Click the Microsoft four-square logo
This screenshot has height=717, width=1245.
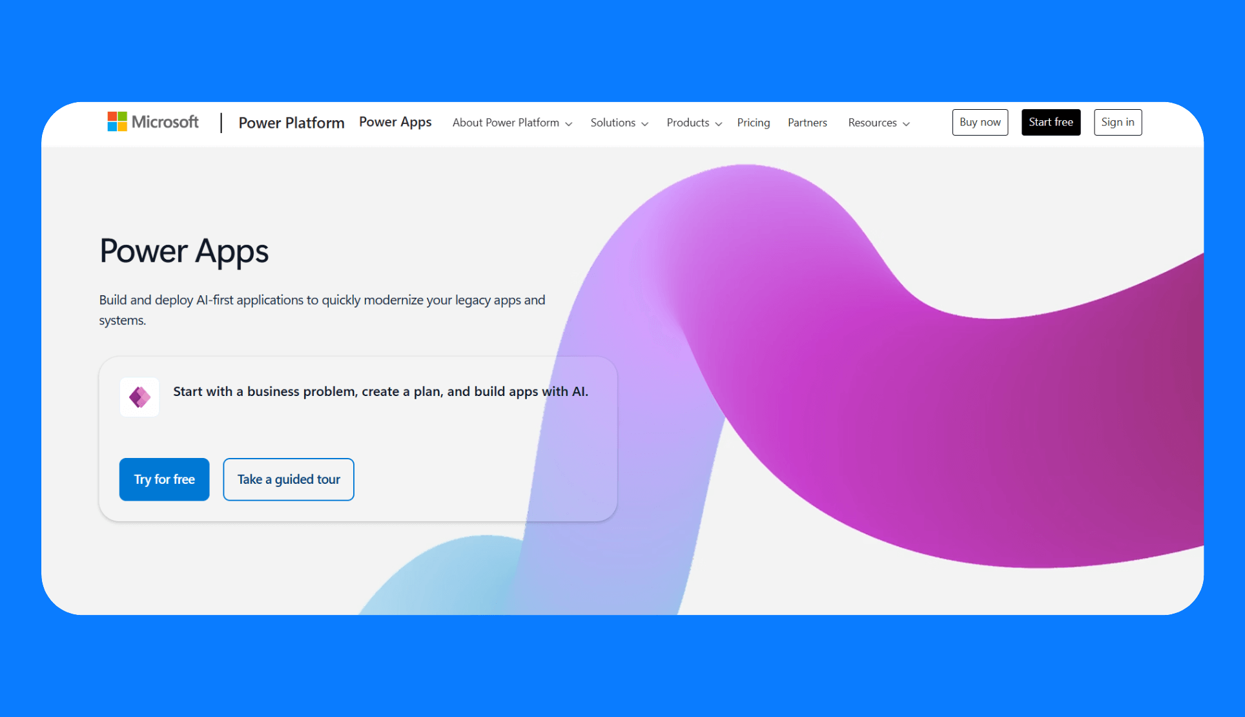(117, 121)
